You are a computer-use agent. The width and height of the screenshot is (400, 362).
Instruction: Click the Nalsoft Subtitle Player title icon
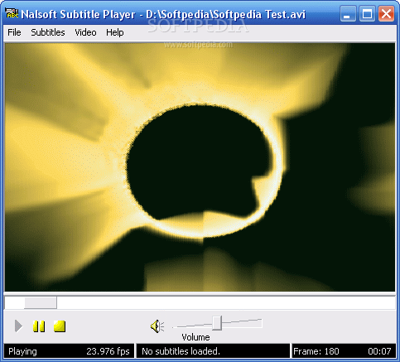(x=12, y=14)
